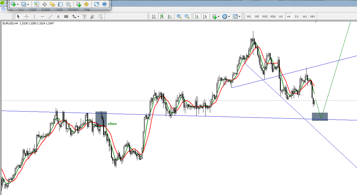Open the Profiles icon
The image size is (357, 195).
pos(24,4)
